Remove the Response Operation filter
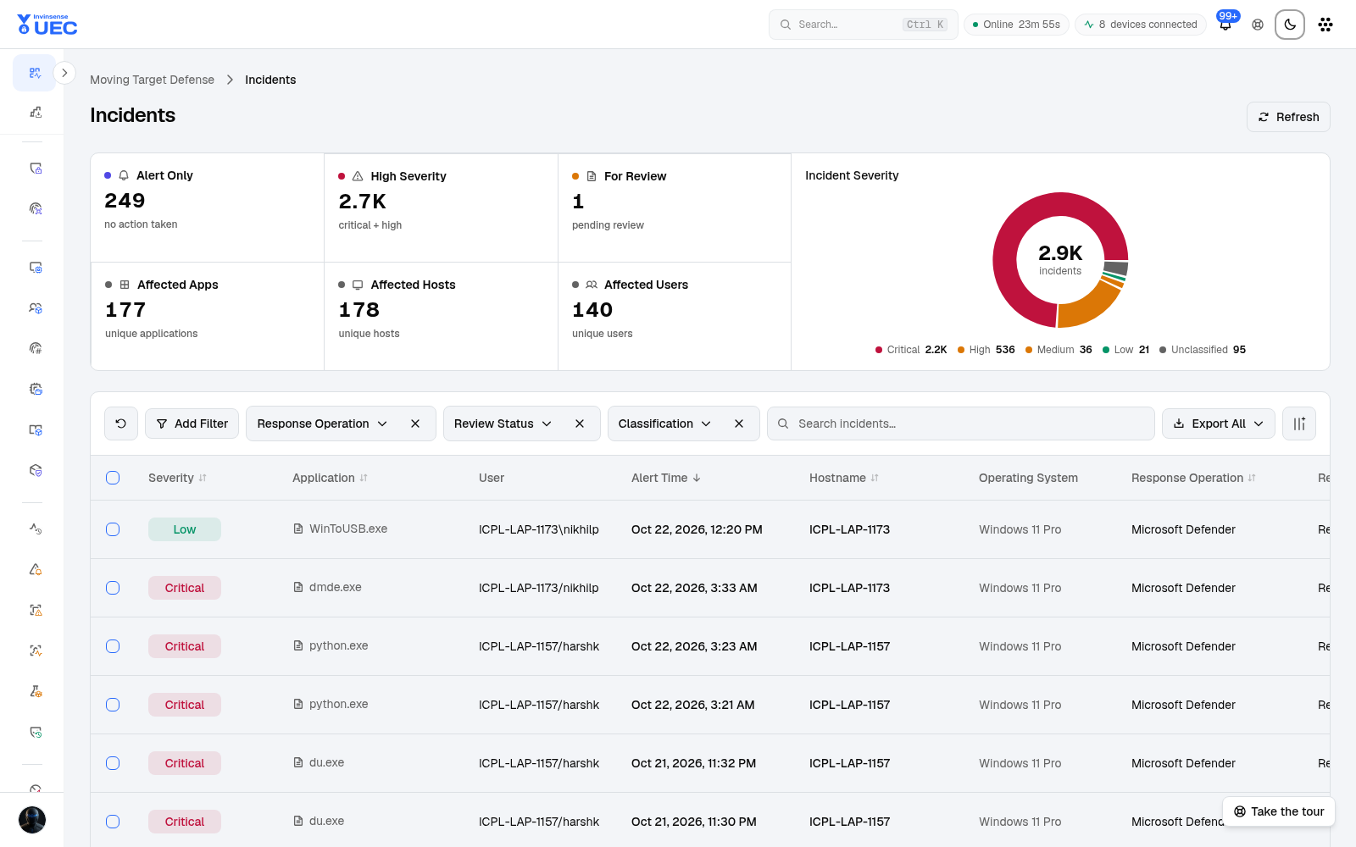Image resolution: width=1356 pixels, height=847 pixels. pyautogui.click(x=415, y=423)
